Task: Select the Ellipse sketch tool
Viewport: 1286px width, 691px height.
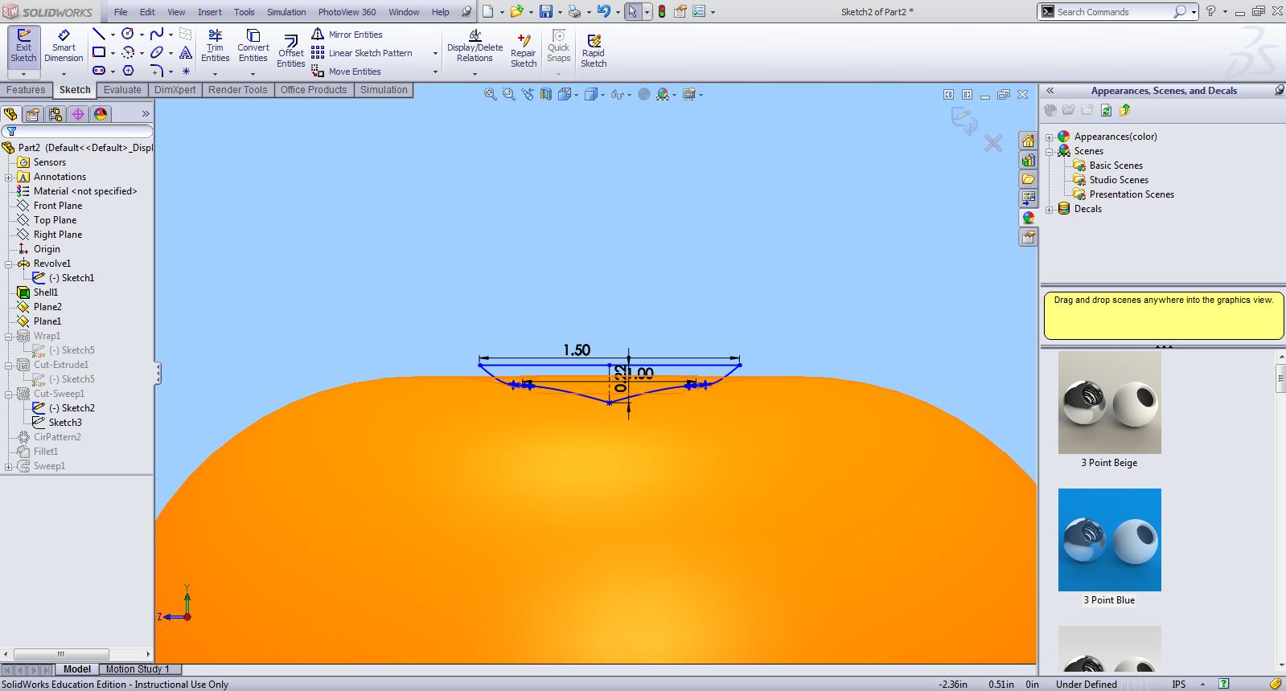Action: pos(157,52)
